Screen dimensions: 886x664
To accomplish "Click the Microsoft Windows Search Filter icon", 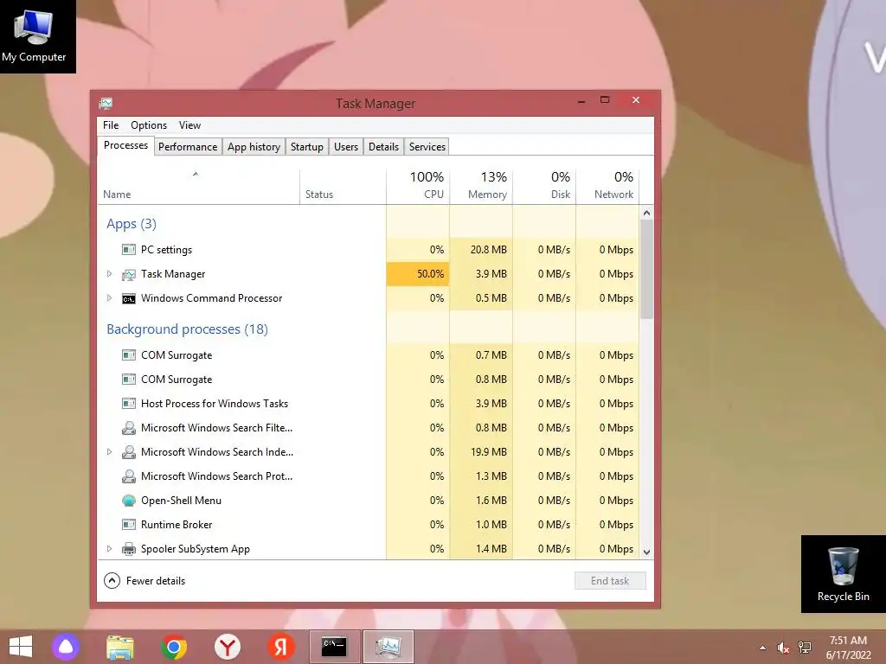I will point(129,428).
